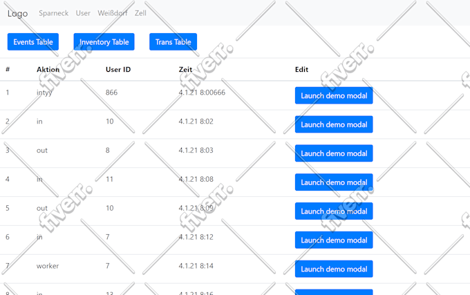This screenshot has height=295, width=470.
Task: Show the Events Table
Action: coord(33,41)
